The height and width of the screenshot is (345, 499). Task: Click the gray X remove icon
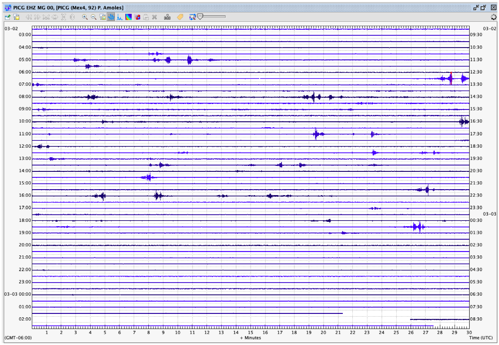155,17
